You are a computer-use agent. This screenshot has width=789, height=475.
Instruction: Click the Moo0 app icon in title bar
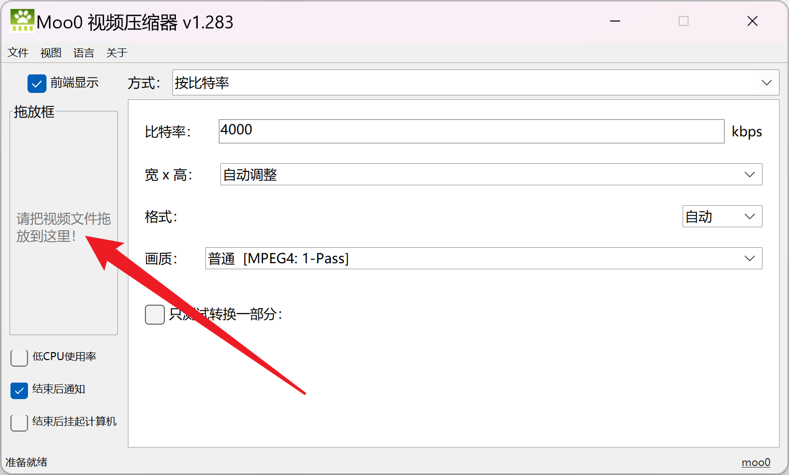pos(22,21)
